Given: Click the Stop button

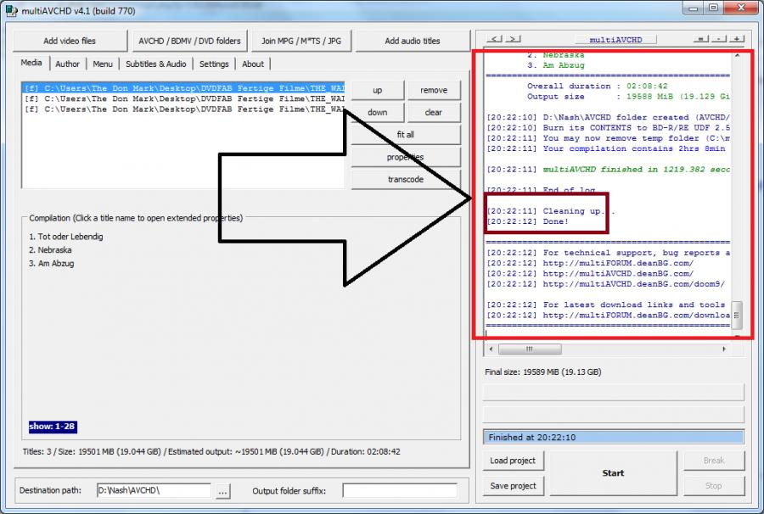Looking at the screenshot, I should coord(714,486).
